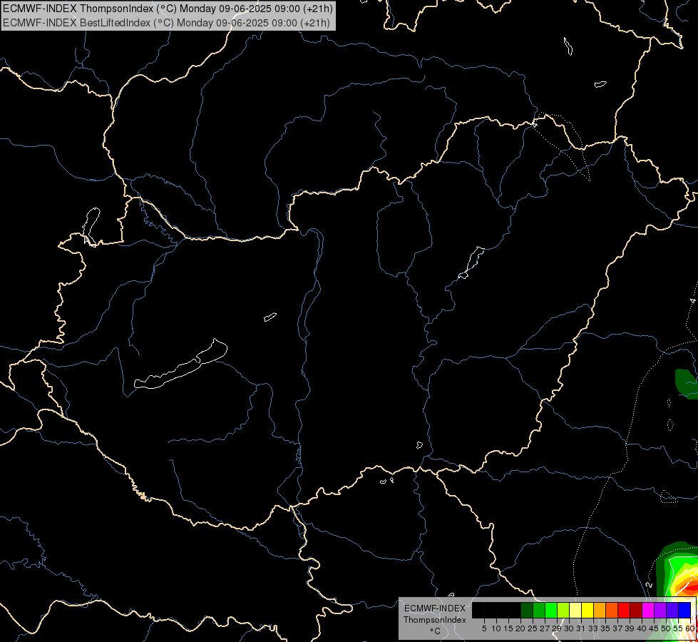Click the light orange 33-35 legend swatch
698x642 pixels.
(600, 610)
